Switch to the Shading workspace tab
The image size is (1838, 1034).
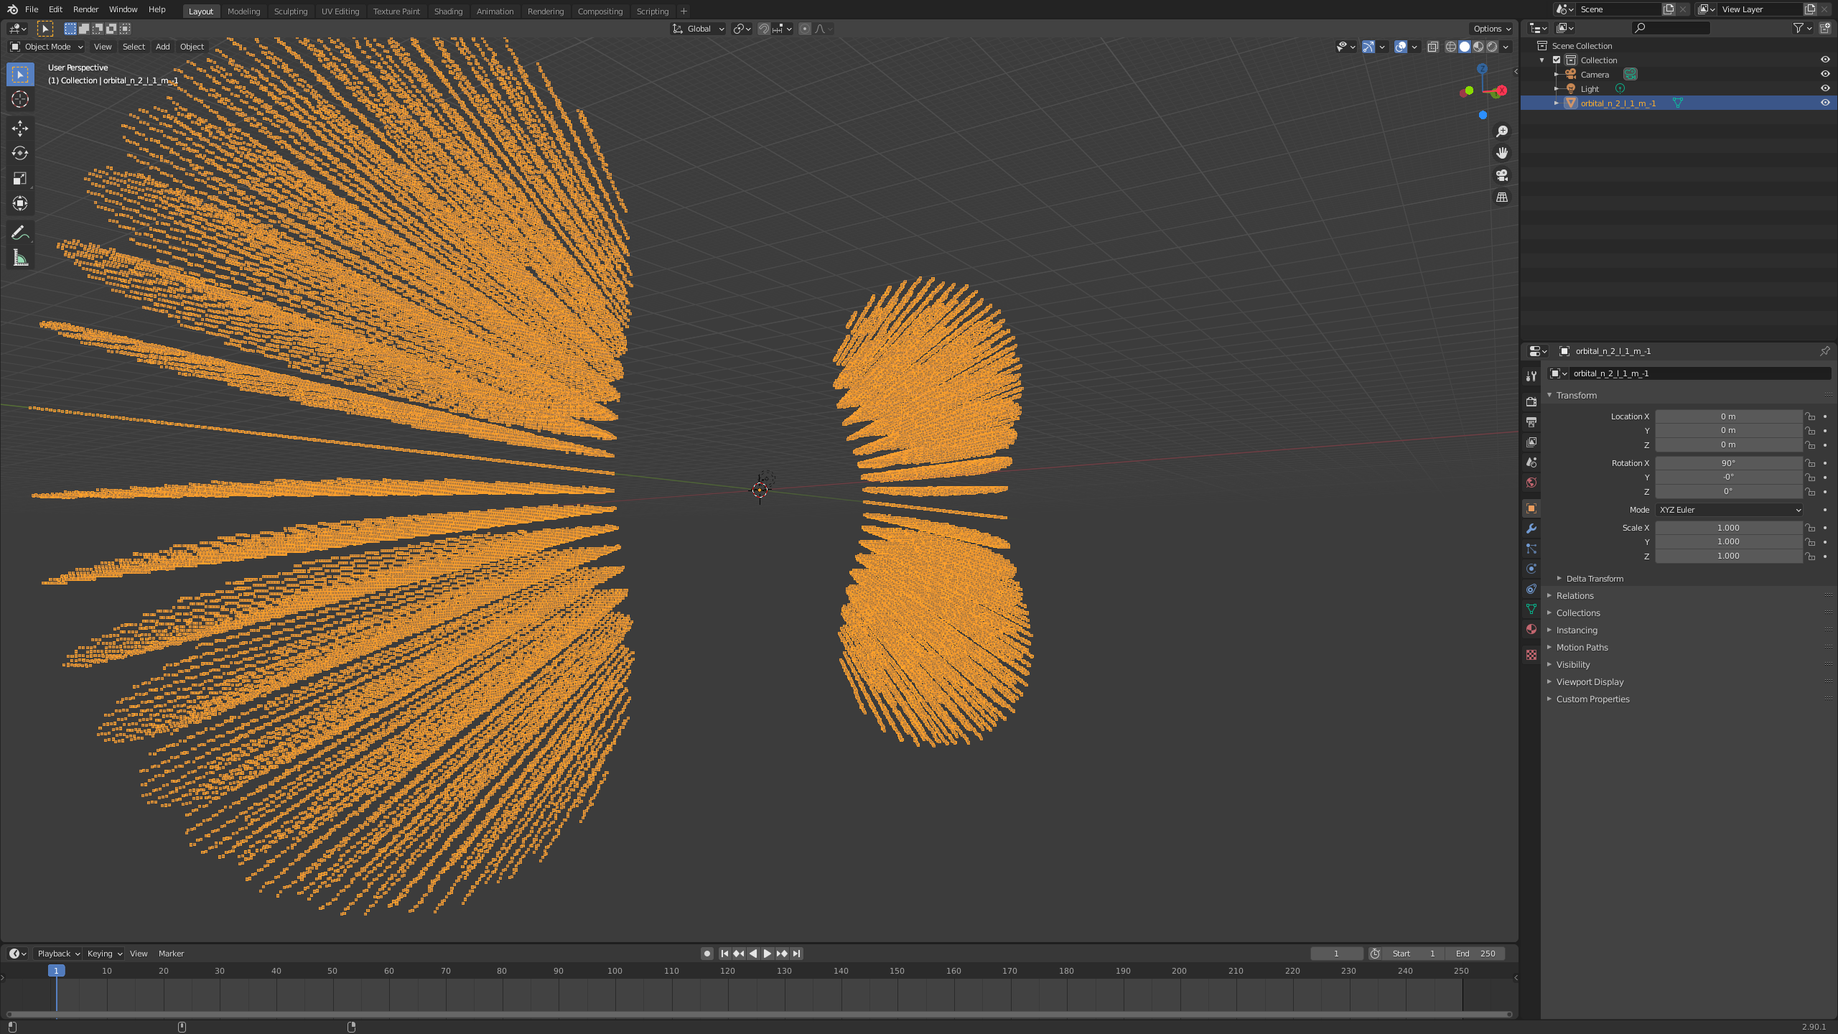(448, 10)
